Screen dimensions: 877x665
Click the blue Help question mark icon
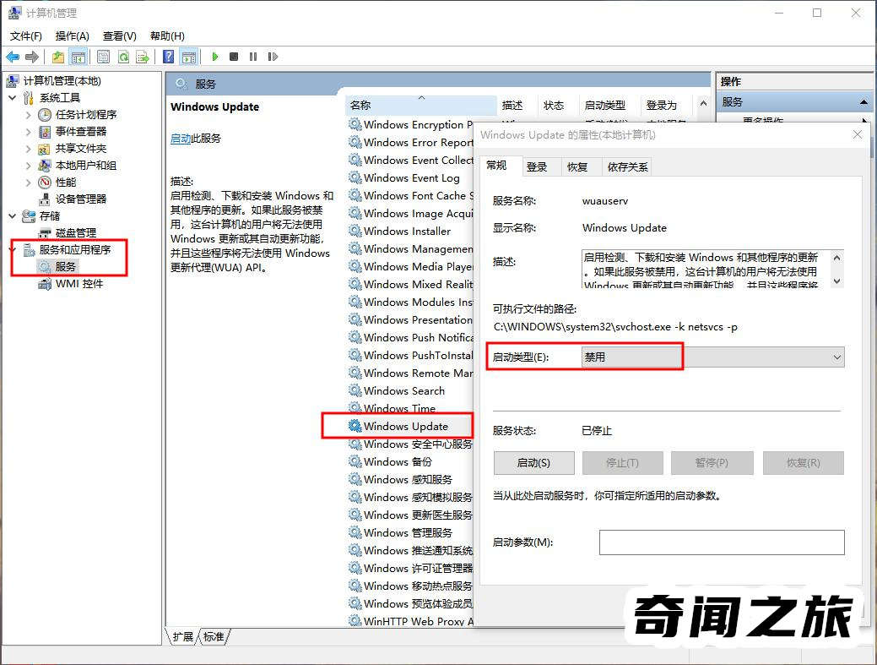(168, 57)
